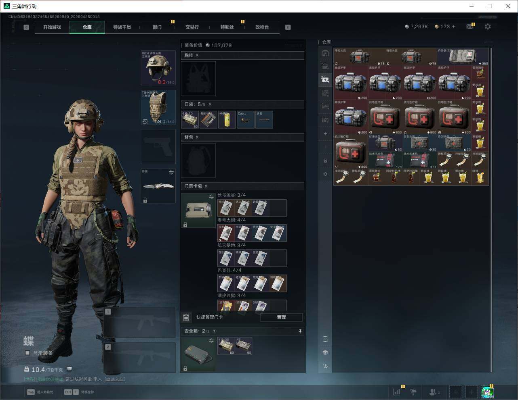This screenshot has width=518, height=400.
Task: Click the help icon beside 背包
Action: coord(197,137)
